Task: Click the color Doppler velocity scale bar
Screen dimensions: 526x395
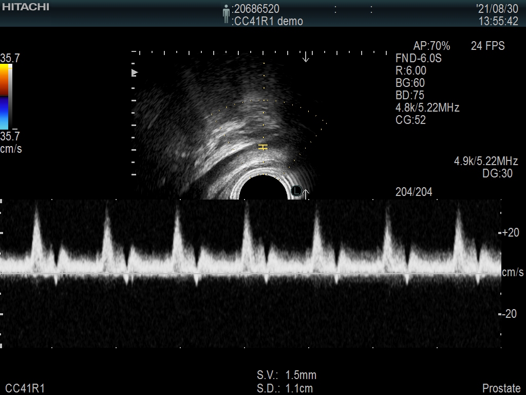Action: 5,96
